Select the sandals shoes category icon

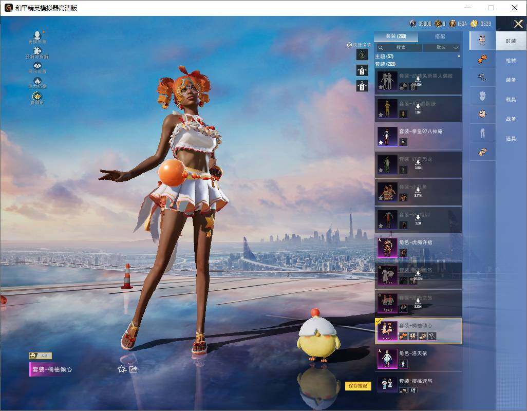tap(482, 152)
